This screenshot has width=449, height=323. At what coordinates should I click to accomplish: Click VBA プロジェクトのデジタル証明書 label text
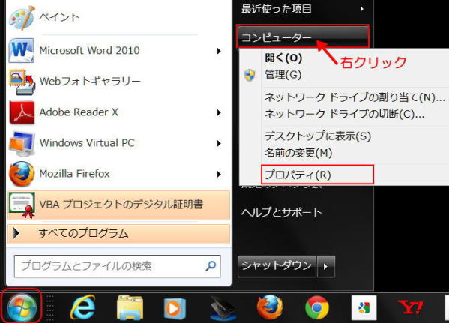[x=121, y=205]
